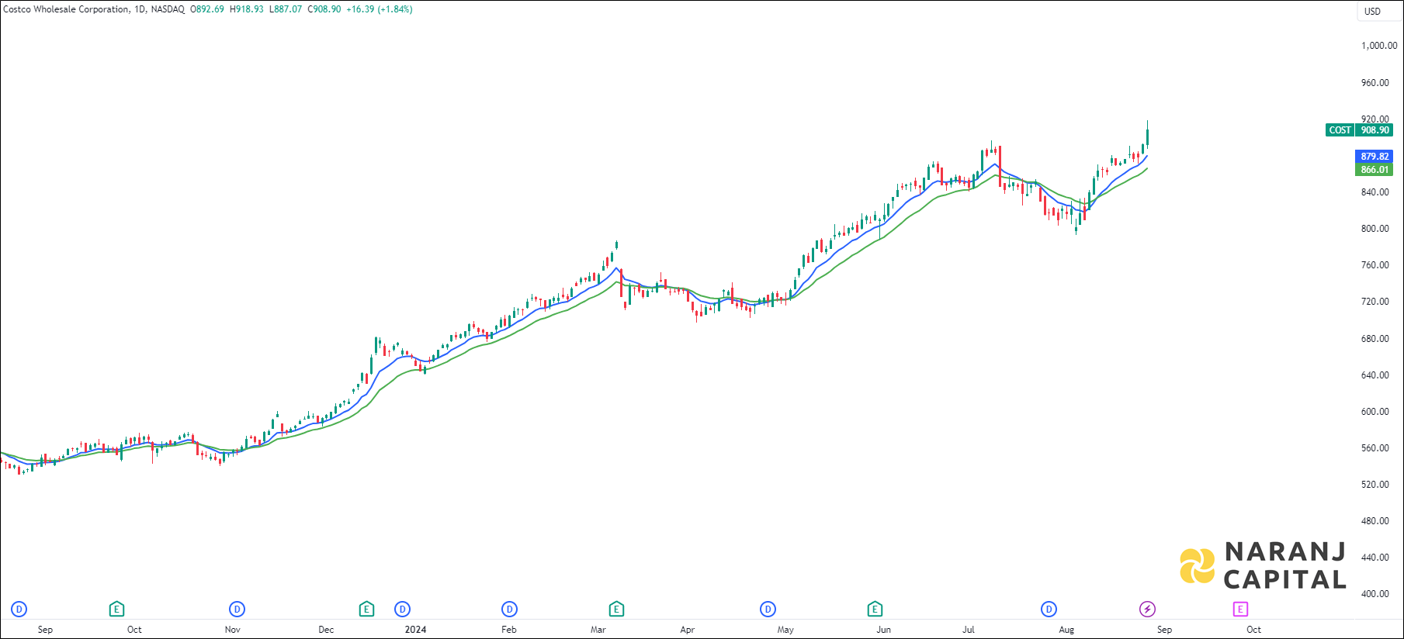Click the Nov label on the time axis
The image size is (1404, 639).
pyautogui.click(x=232, y=630)
